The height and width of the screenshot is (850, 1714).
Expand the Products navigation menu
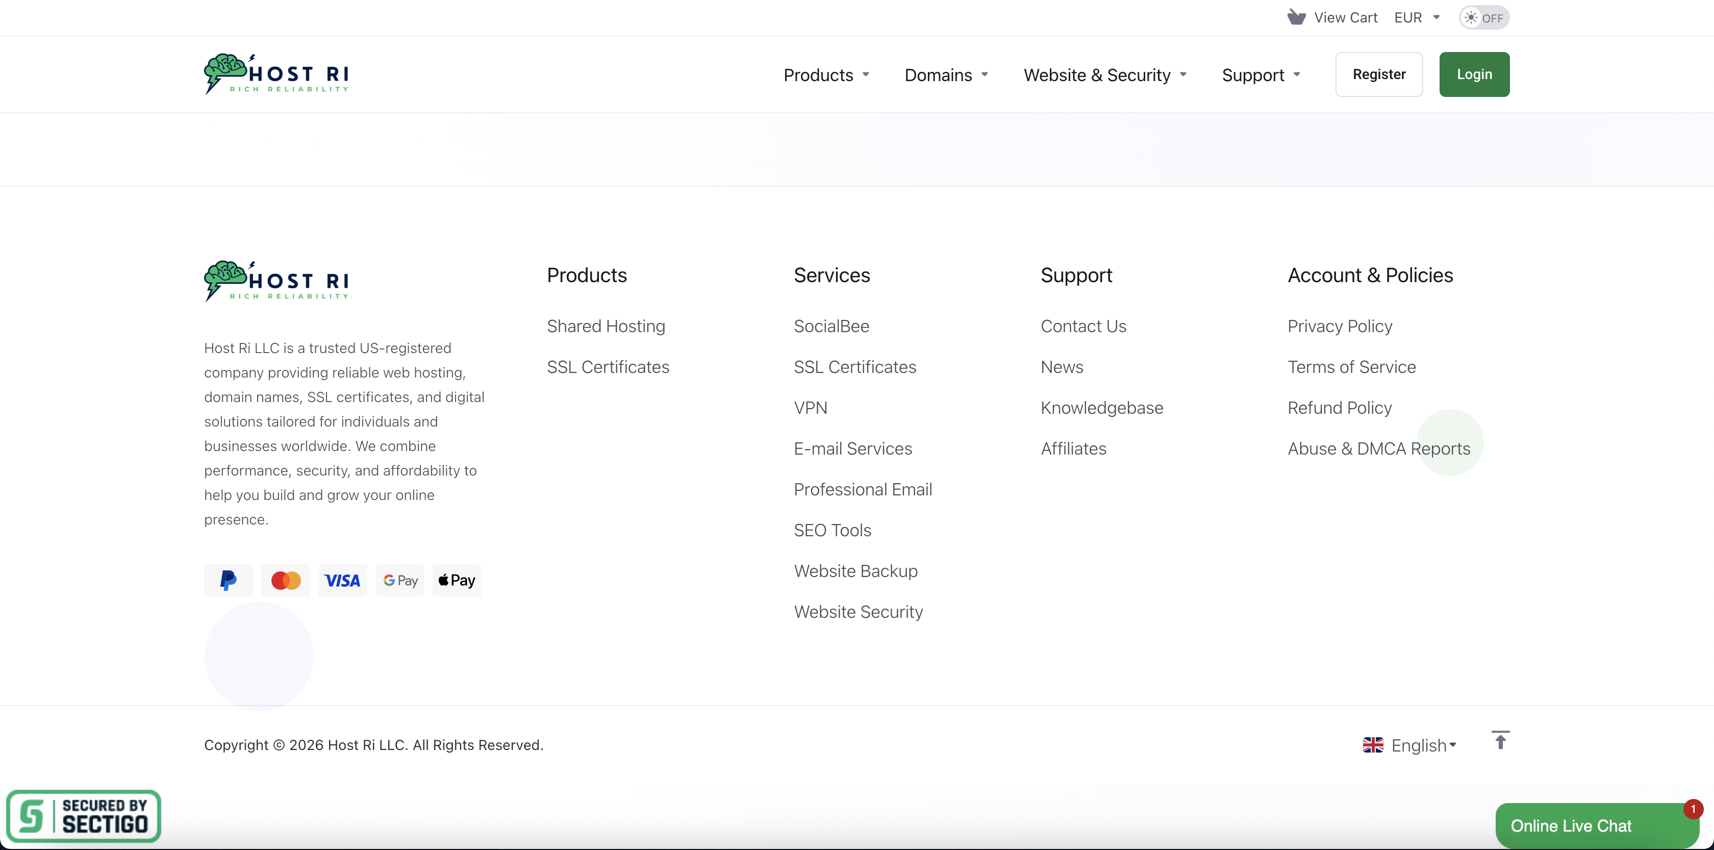coord(826,75)
